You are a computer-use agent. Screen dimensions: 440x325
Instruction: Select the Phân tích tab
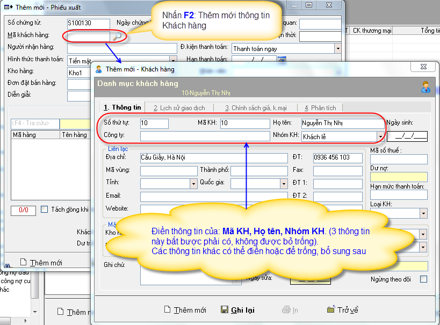tap(320, 107)
